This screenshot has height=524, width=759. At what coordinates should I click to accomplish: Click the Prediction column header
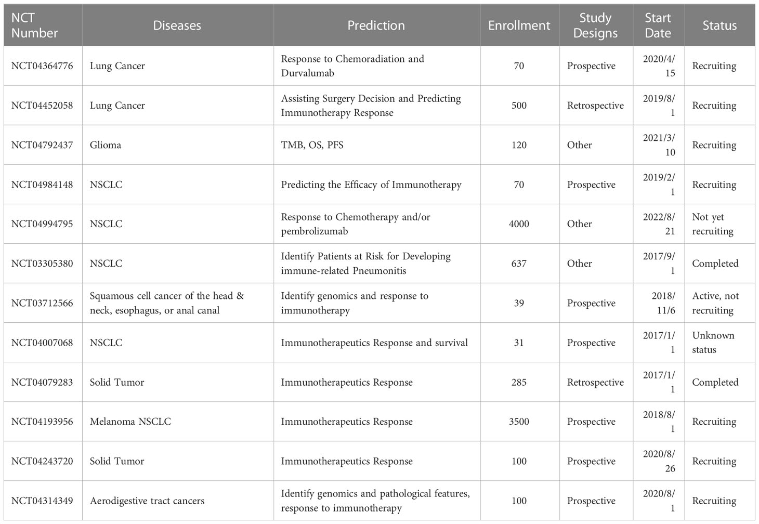pos(376,25)
